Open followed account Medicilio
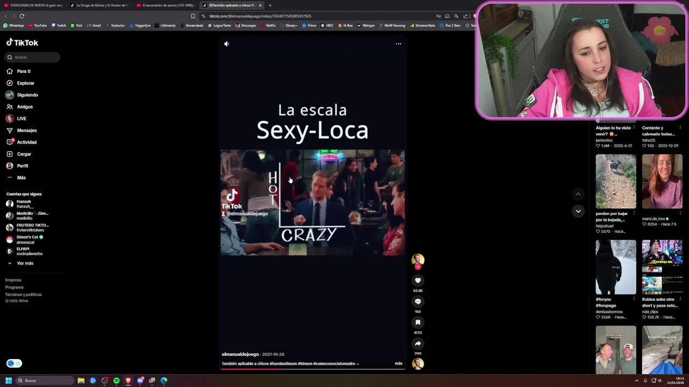This screenshot has height=387, width=689. [x=27, y=216]
